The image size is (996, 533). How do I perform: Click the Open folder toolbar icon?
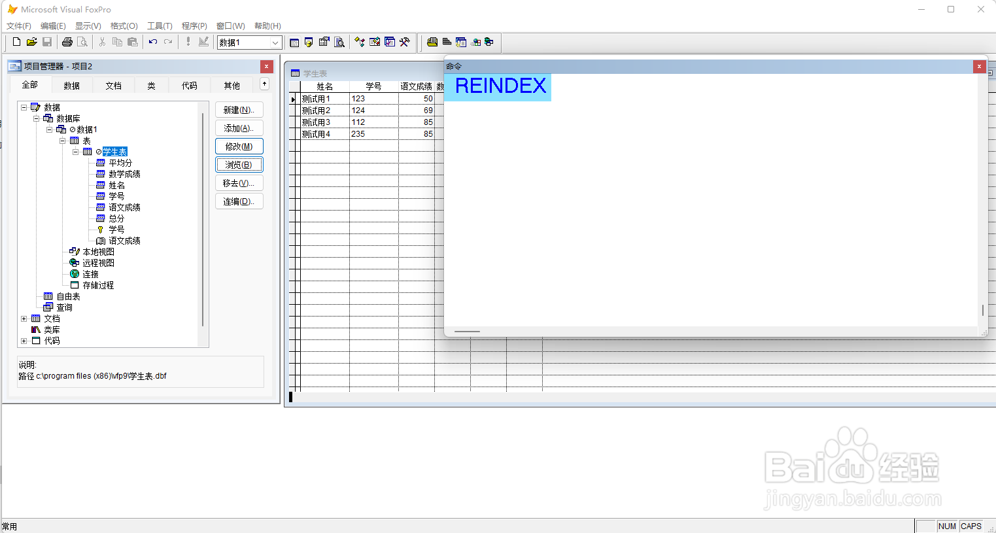pyautogui.click(x=31, y=42)
